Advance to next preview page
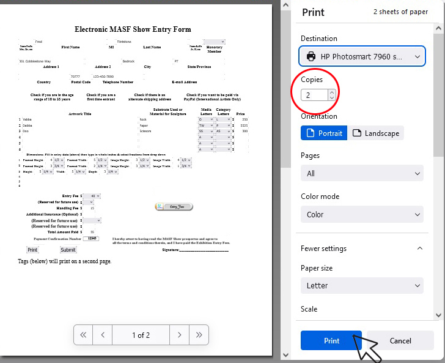 (x=179, y=335)
